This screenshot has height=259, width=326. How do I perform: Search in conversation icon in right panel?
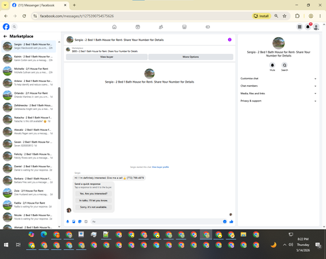click(x=284, y=65)
